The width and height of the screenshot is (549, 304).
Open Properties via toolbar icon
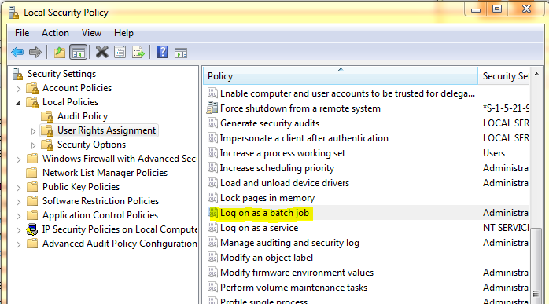pyautogui.click(x=120, y=53)
